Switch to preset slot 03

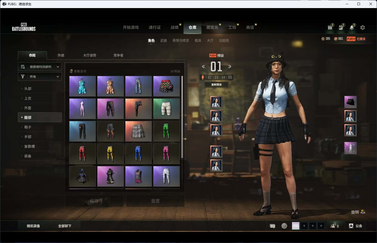click(x=216, y=77)
